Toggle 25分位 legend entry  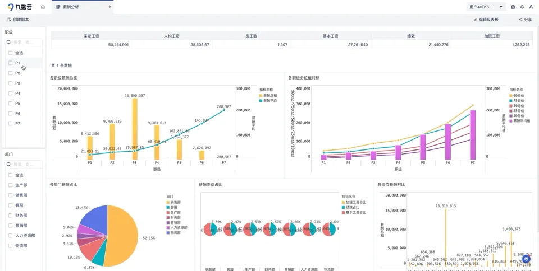tap(517, 111)
